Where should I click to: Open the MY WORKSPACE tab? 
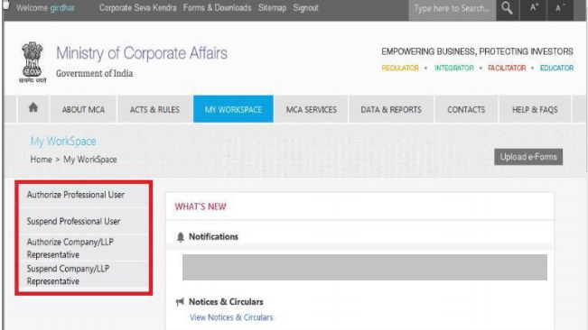[x=233, y=109]
